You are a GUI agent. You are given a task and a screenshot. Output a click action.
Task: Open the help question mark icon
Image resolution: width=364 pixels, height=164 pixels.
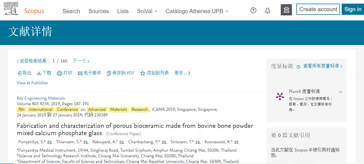(253, 11)
